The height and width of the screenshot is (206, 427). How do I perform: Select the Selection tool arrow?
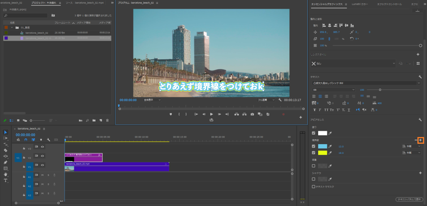point(6,132)
